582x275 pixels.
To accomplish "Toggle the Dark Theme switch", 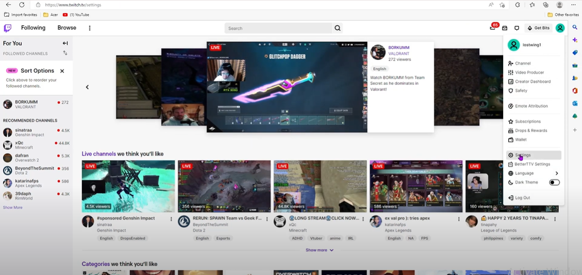I will tap(554, 182).
